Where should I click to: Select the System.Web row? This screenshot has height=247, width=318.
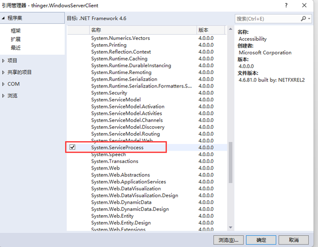(x=147, y=168)
